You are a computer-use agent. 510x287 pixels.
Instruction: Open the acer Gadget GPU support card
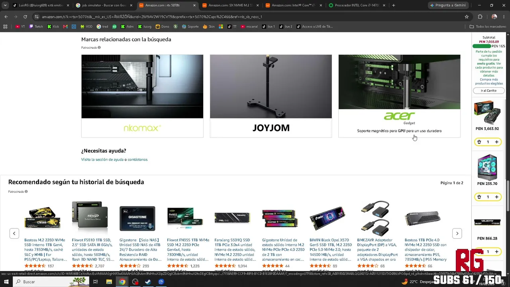tap(399, 96)
